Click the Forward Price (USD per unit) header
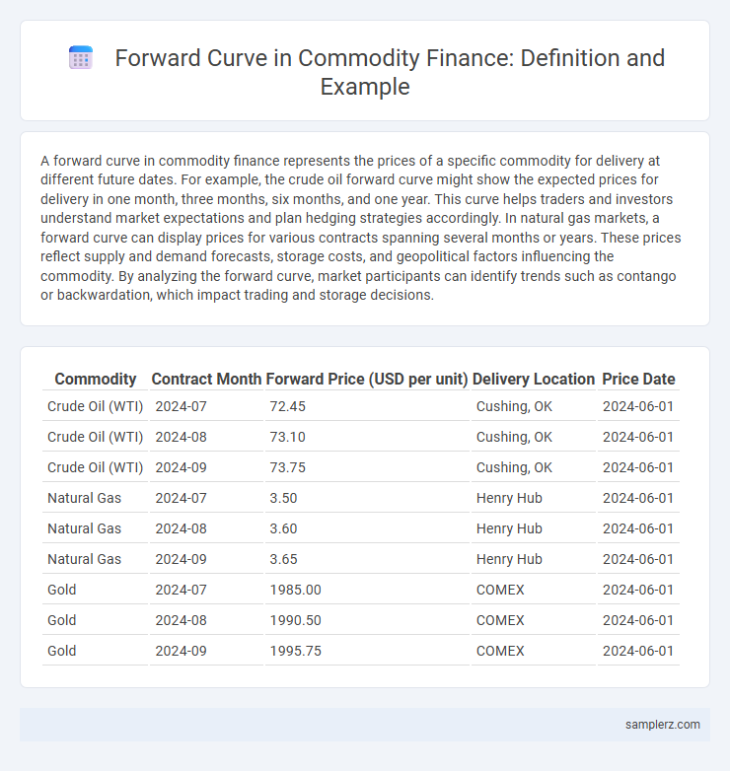This screenshot has height=771, width=730. tap(367, 380)
